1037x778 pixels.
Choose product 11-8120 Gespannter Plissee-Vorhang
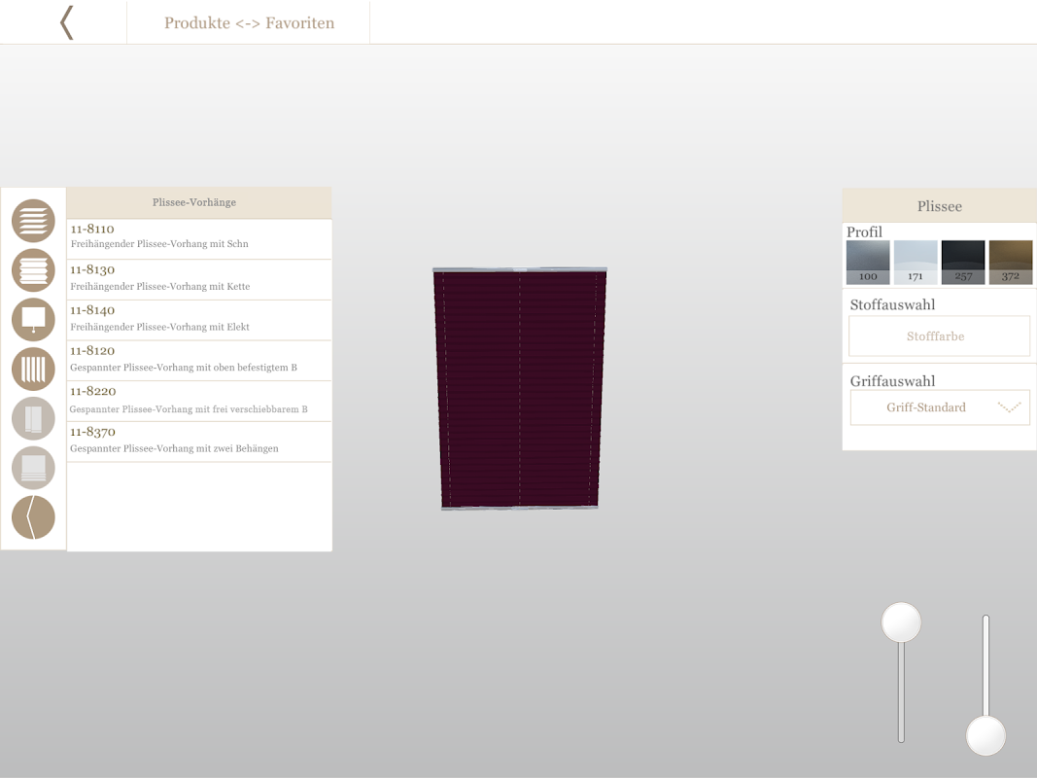199,361
